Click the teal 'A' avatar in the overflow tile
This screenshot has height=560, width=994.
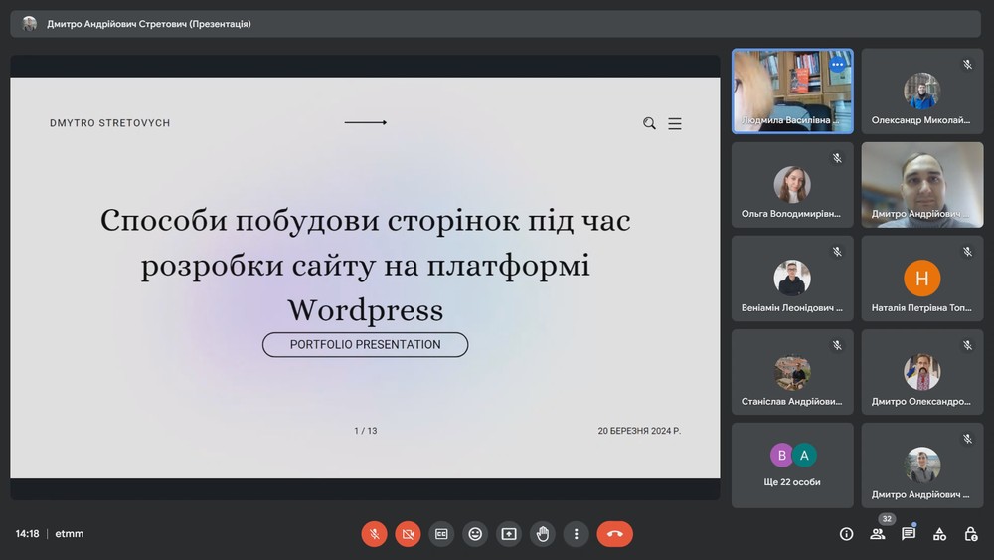coord(804,456)
